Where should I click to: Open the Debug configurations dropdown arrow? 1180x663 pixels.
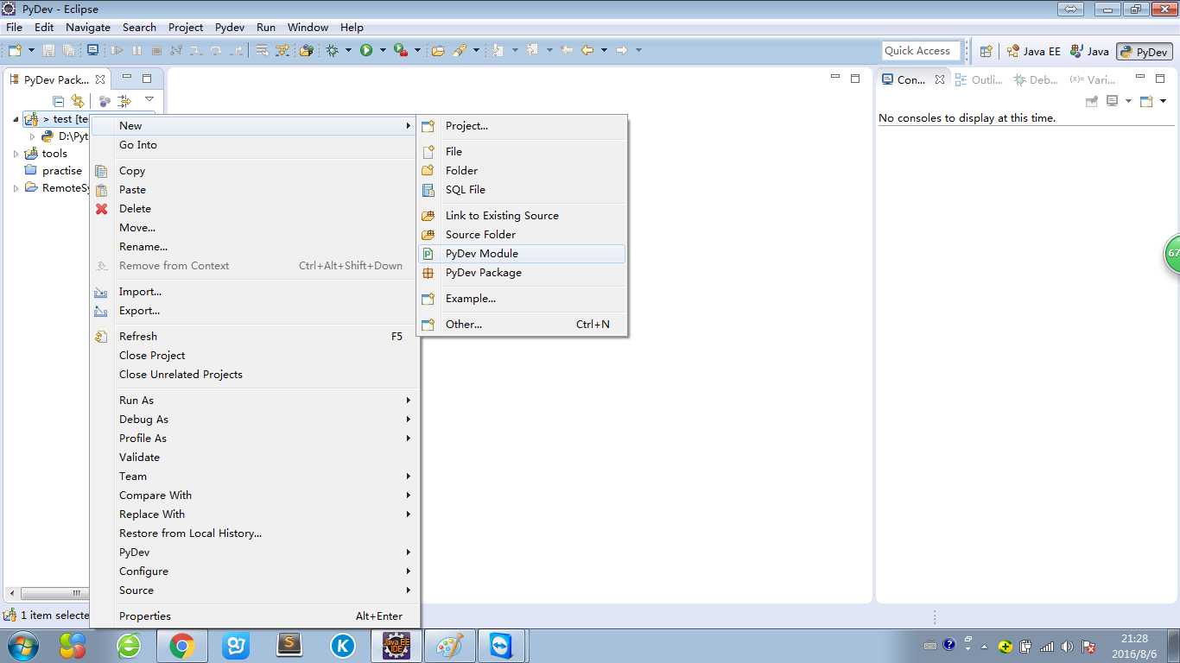coord(348,50)
